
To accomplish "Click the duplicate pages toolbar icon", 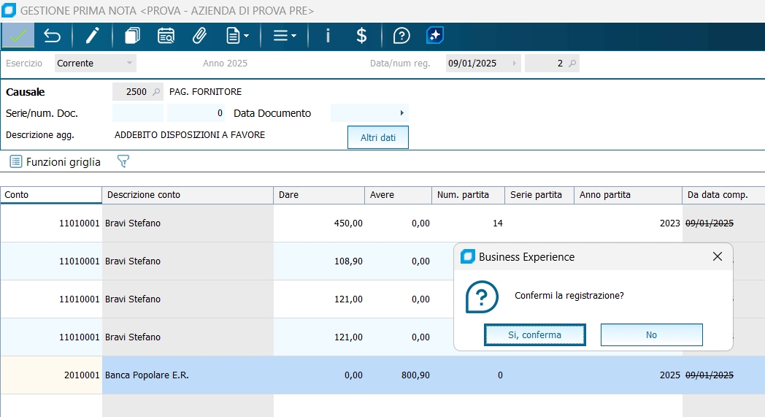I will tap(132, 36).
